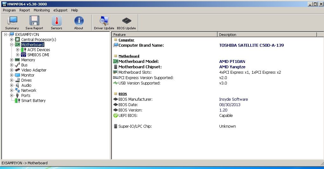Collapse the EXSAMPIYON root node
324x169 pixels.
pyautogui.click(x=6, y=35)
